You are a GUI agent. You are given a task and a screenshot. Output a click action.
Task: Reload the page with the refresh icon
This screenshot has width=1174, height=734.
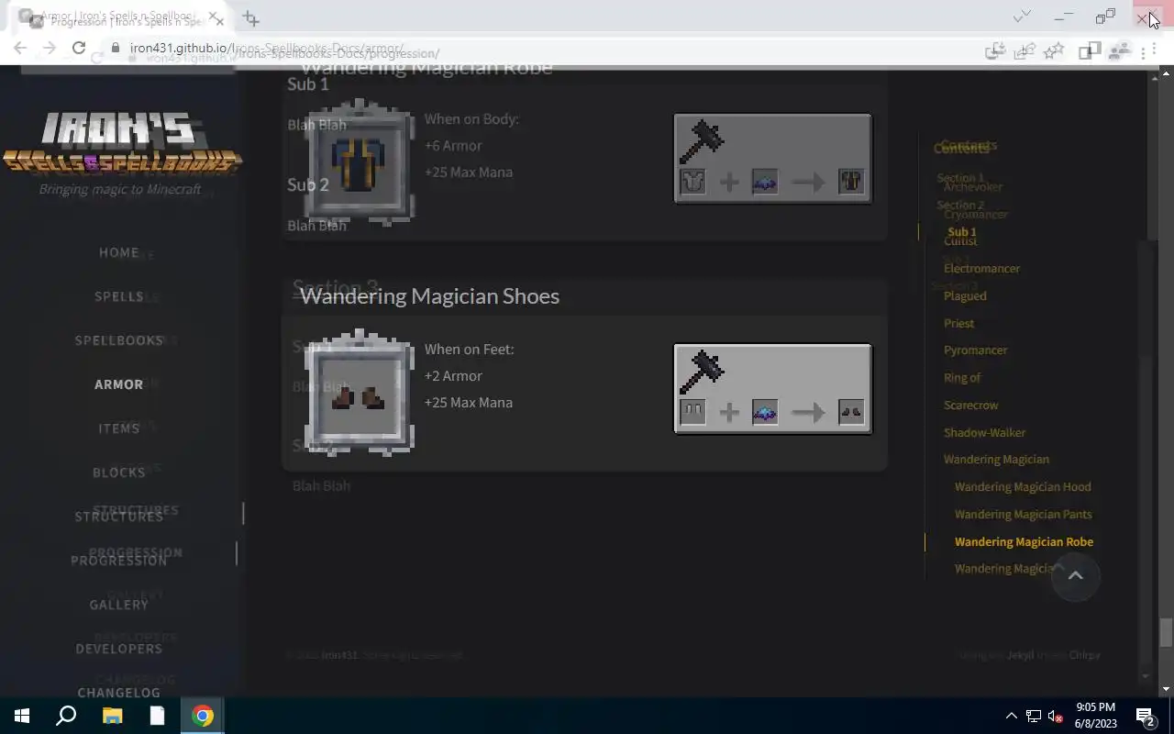(x=79, y=48)
